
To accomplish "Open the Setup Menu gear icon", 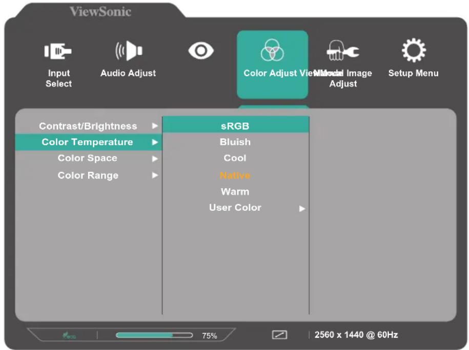I will click(x=414, y=50).
